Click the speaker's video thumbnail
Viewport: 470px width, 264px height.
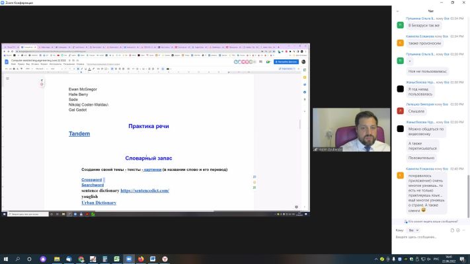pyautogui.click(x=352, y=129)
